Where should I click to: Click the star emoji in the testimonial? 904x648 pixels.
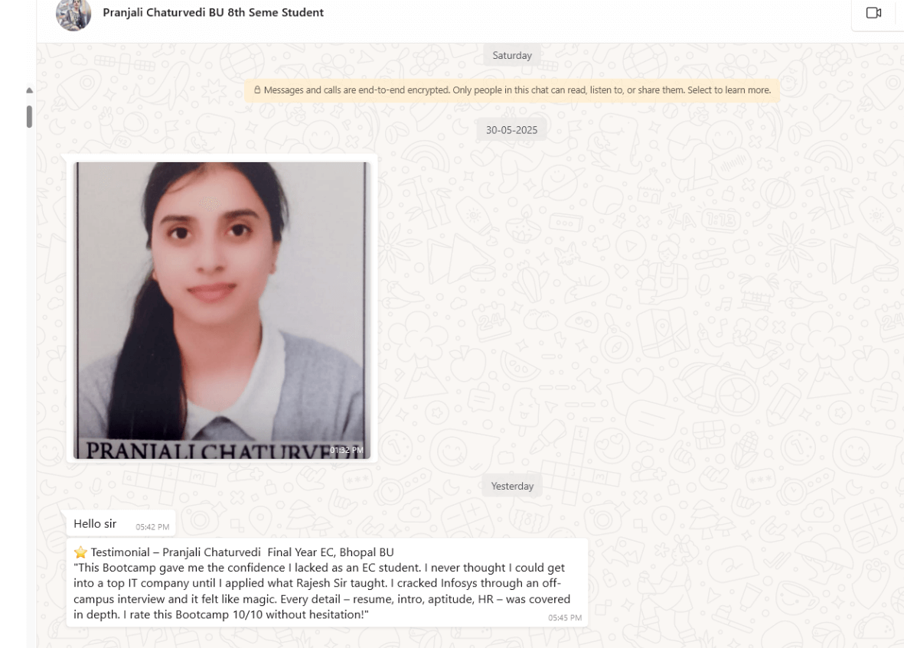80,552
